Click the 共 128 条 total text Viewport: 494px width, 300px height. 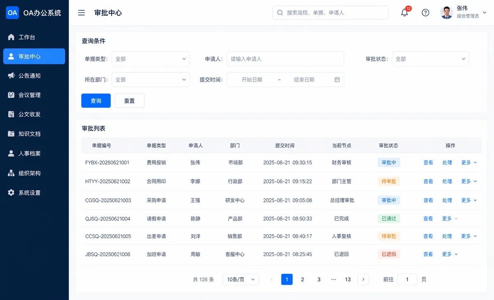[203, 279]
